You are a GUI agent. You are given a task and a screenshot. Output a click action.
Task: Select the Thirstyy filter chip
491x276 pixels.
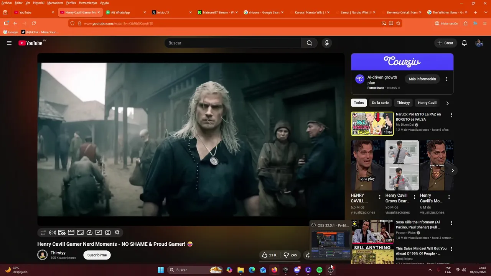(x=403, y=103)
